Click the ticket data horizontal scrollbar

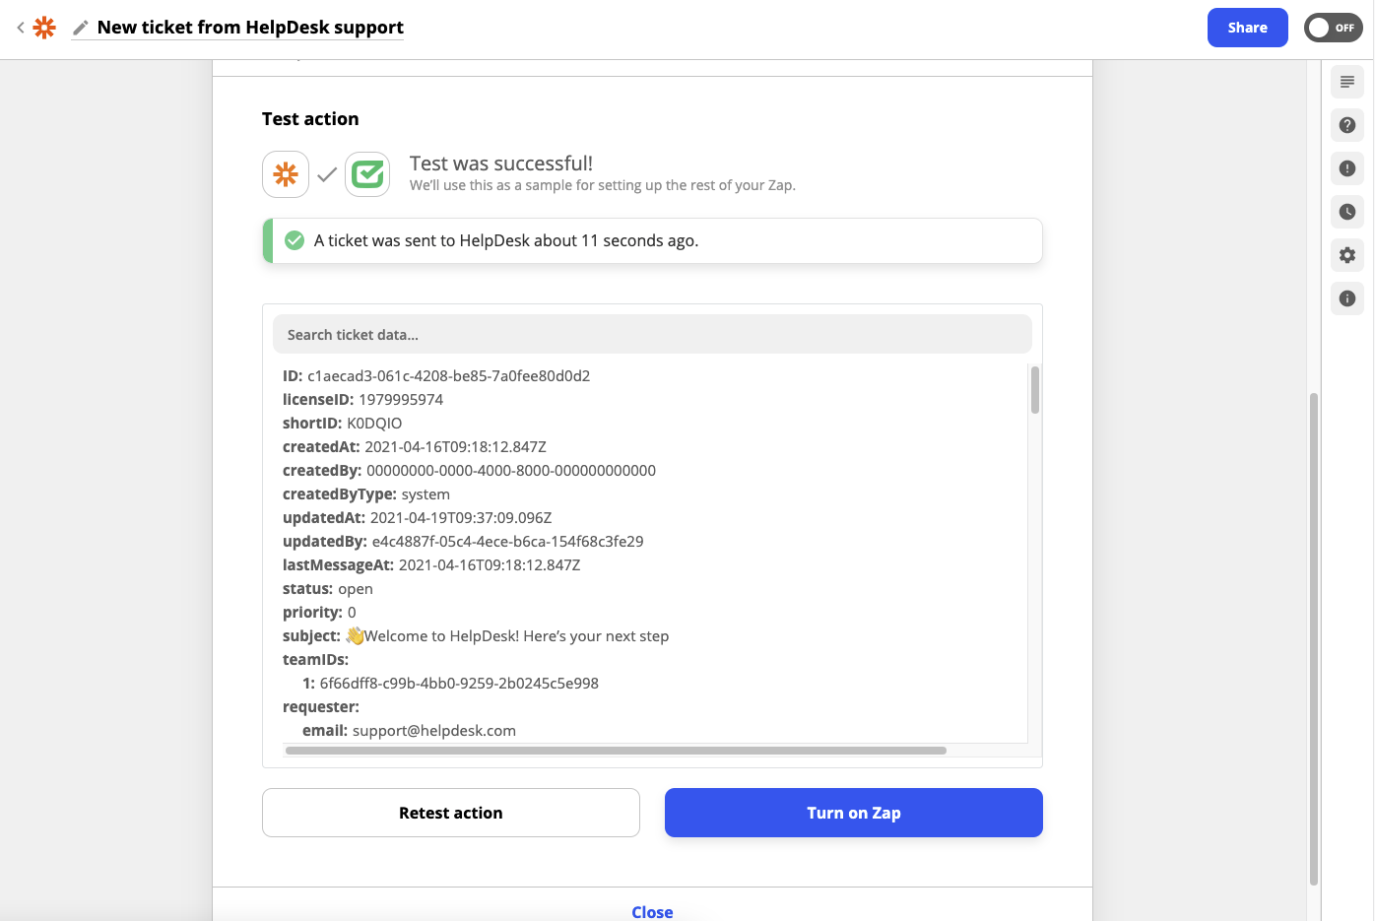(616, 751)
